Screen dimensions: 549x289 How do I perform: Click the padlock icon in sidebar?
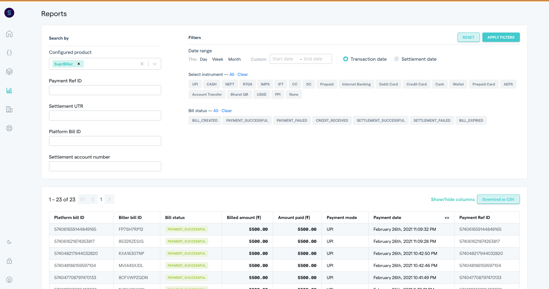click(9, 261)
